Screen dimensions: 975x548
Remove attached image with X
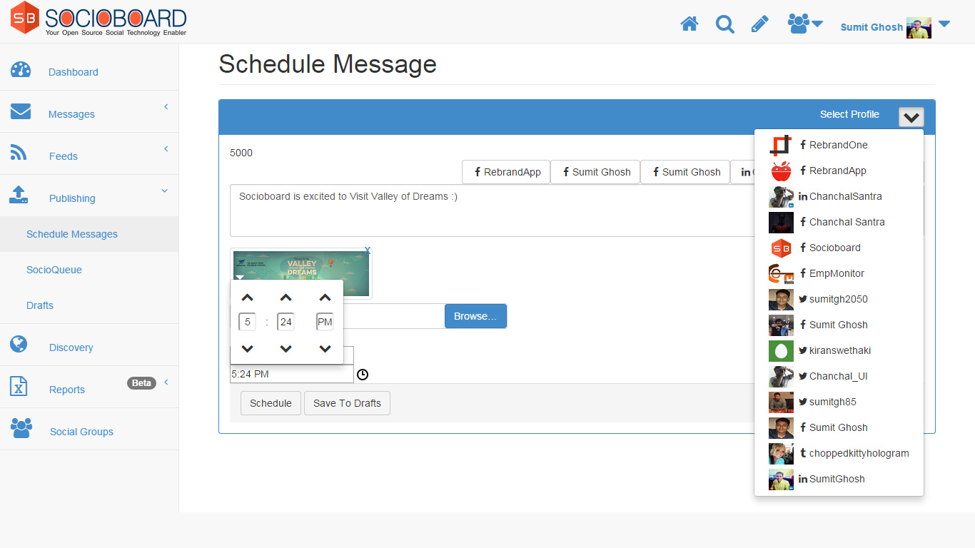368,250
